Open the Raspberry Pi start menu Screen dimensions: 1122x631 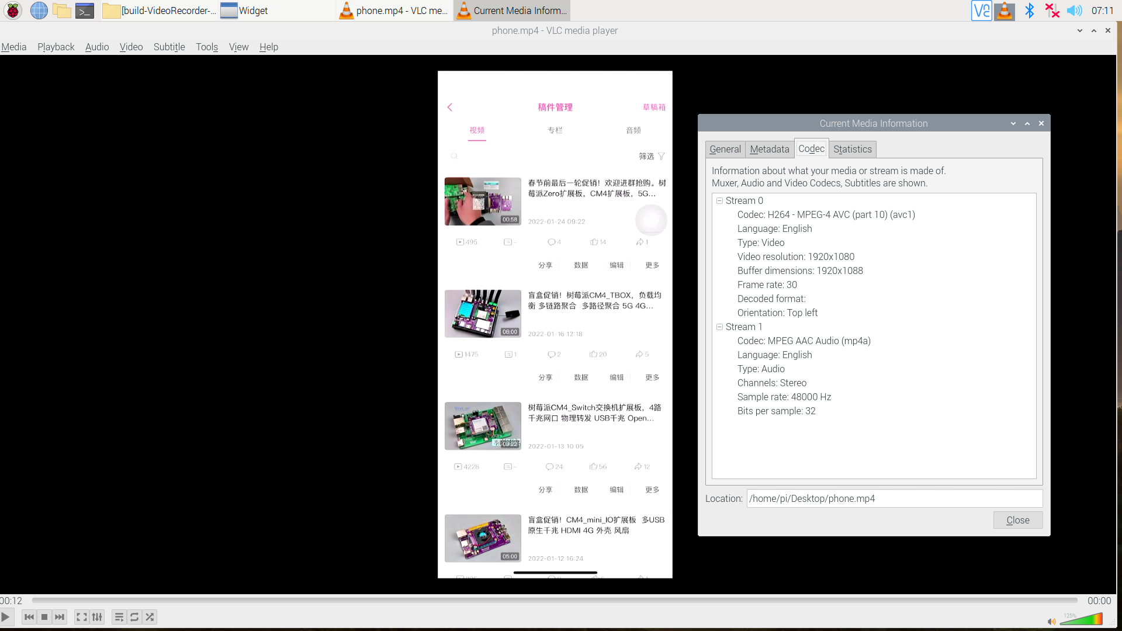click(x=13, y=11)
